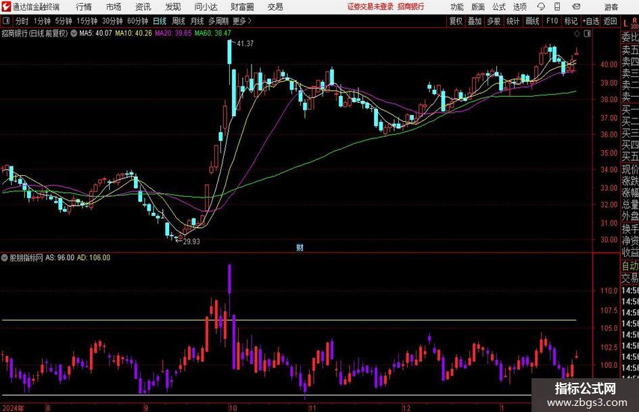Click the 证券交易未登录 login link

click(x=371, y=7)
